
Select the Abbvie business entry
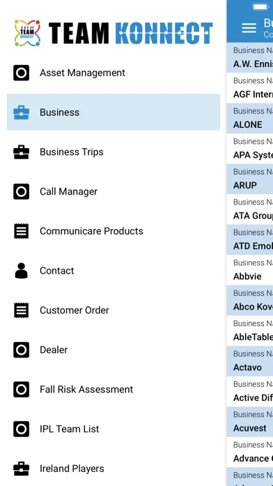(250, 270)
